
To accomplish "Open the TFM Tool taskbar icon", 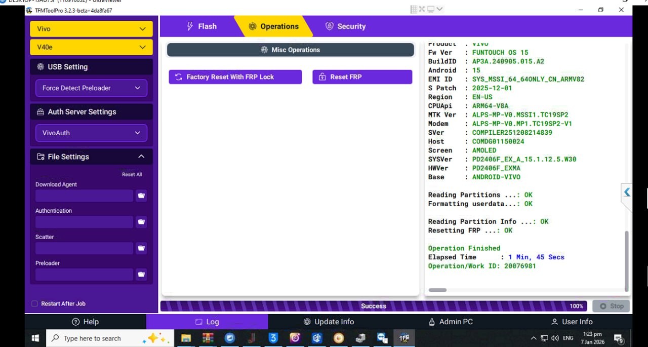I will click(404, 338).
